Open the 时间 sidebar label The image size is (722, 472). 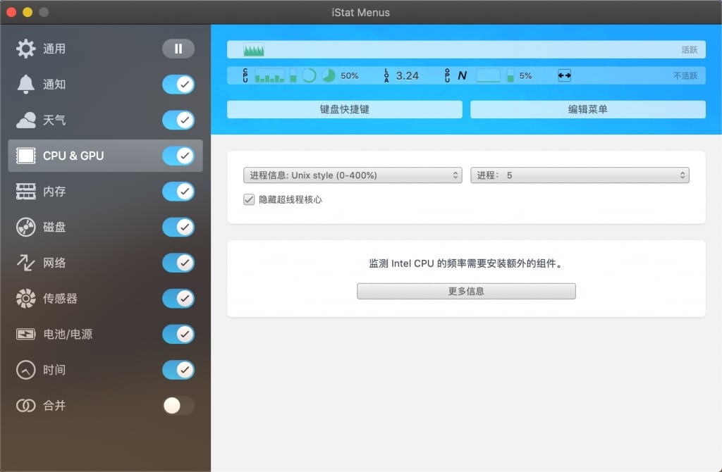point(54,370)
